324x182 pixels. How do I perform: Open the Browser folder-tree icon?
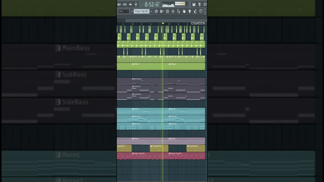point(178,11)
